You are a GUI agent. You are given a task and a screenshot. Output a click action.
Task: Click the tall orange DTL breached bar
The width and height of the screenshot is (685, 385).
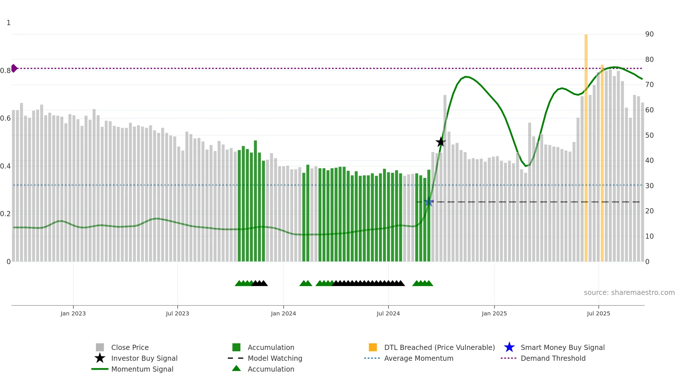coord(586,148)
